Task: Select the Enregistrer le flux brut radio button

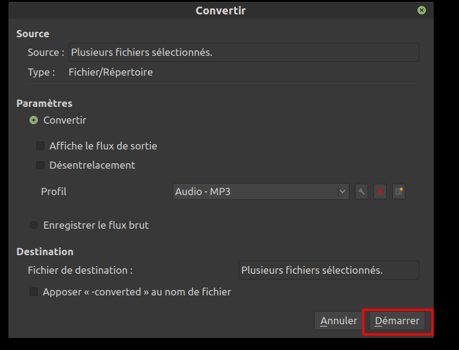Action: [x=34, y=225]
